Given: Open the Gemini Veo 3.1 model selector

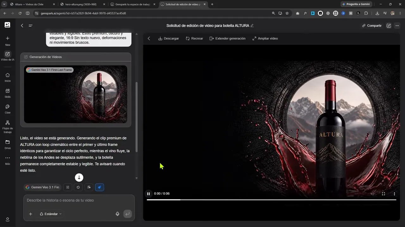Looking at the screenshot, I should 42,187.
